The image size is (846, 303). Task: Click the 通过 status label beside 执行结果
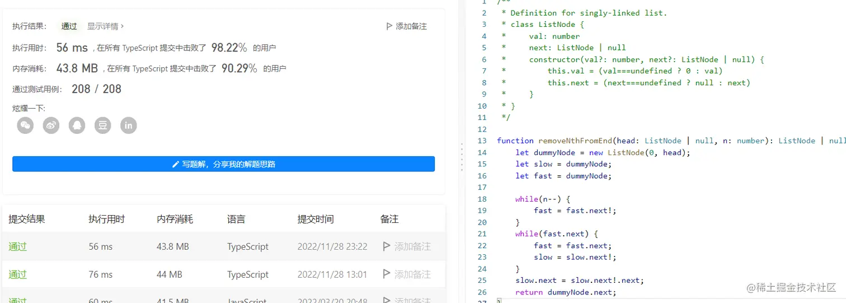click(69, 26)
